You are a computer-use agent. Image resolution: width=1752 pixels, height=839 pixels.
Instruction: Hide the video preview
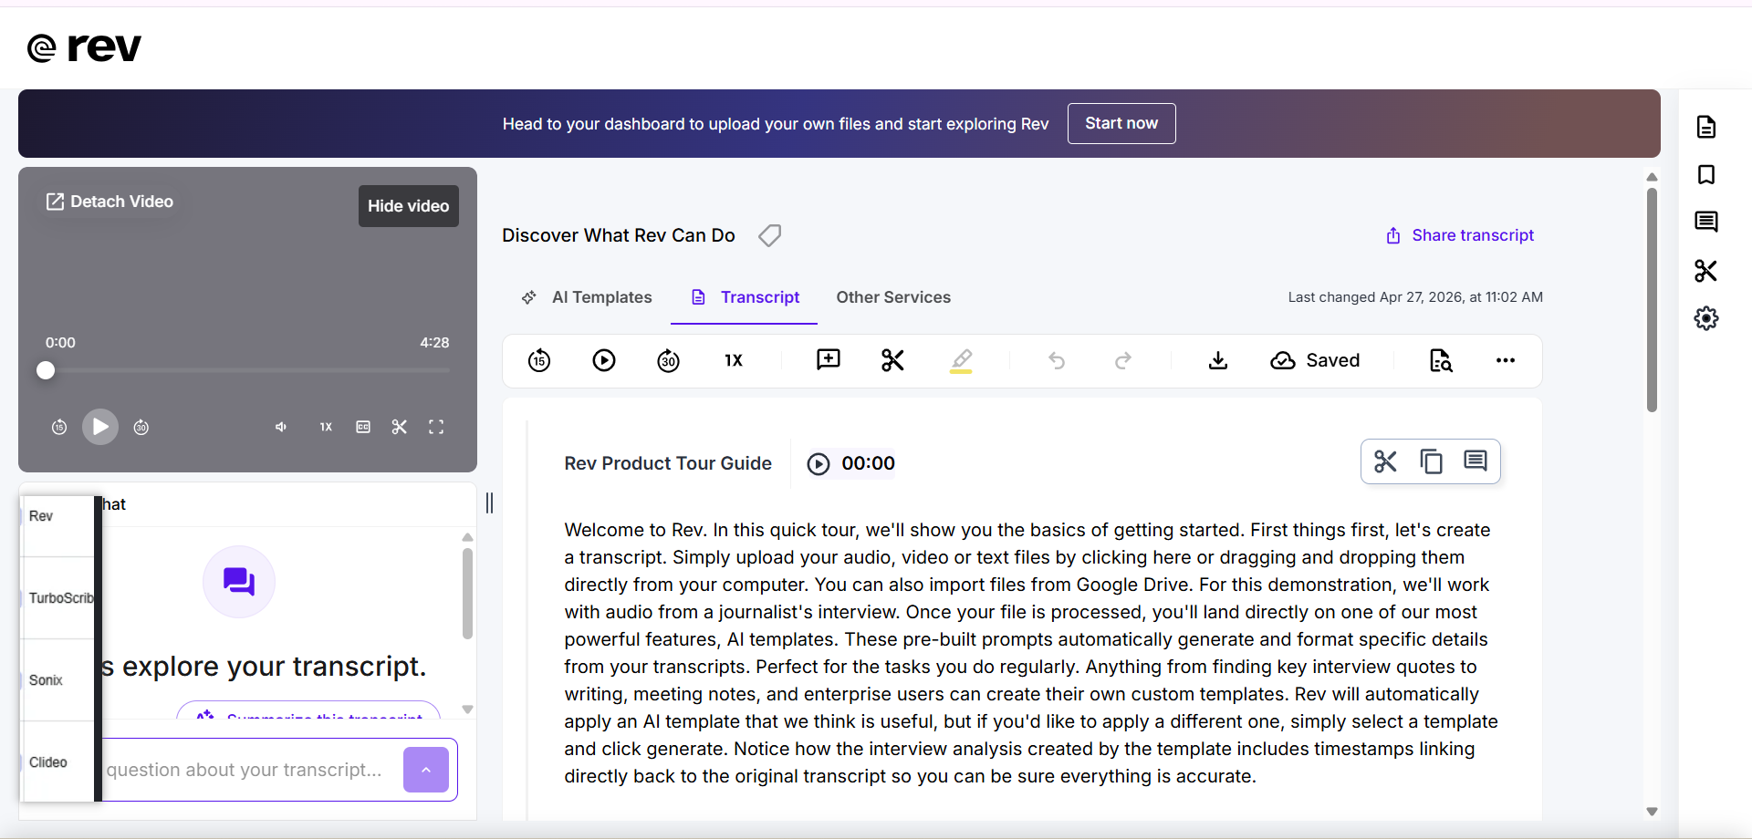point(408,205)
